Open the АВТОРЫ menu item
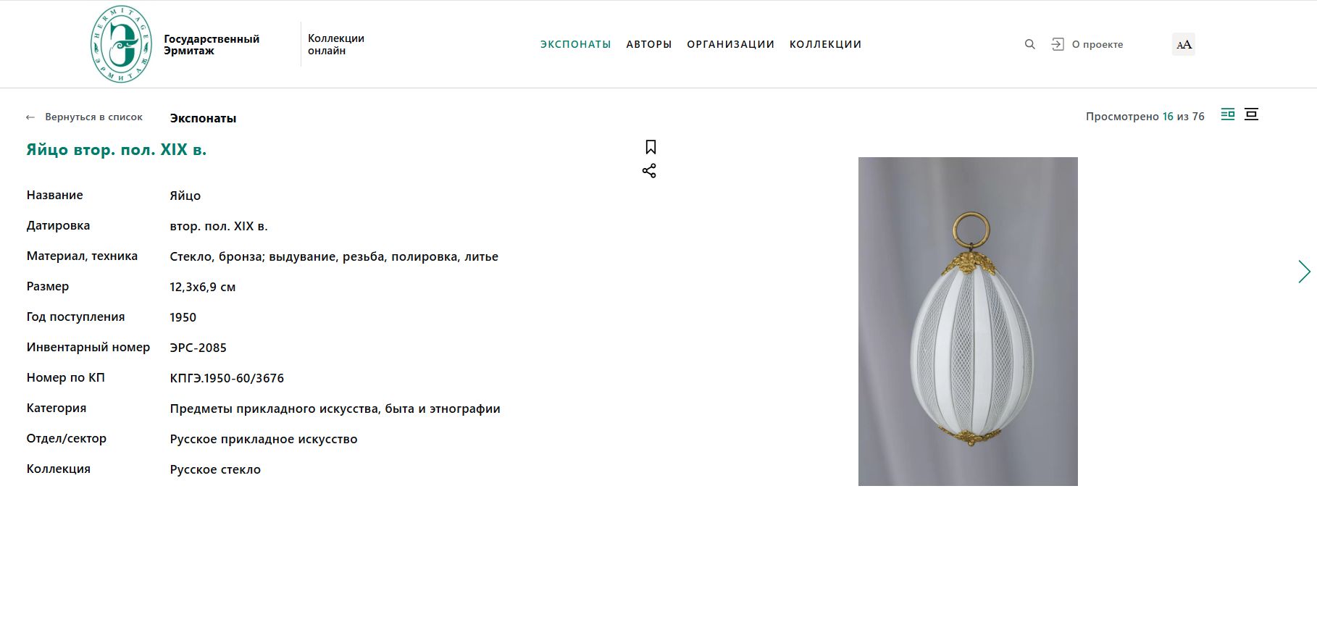The height and width of the screenshot is (633, 1317). point(649,44)
